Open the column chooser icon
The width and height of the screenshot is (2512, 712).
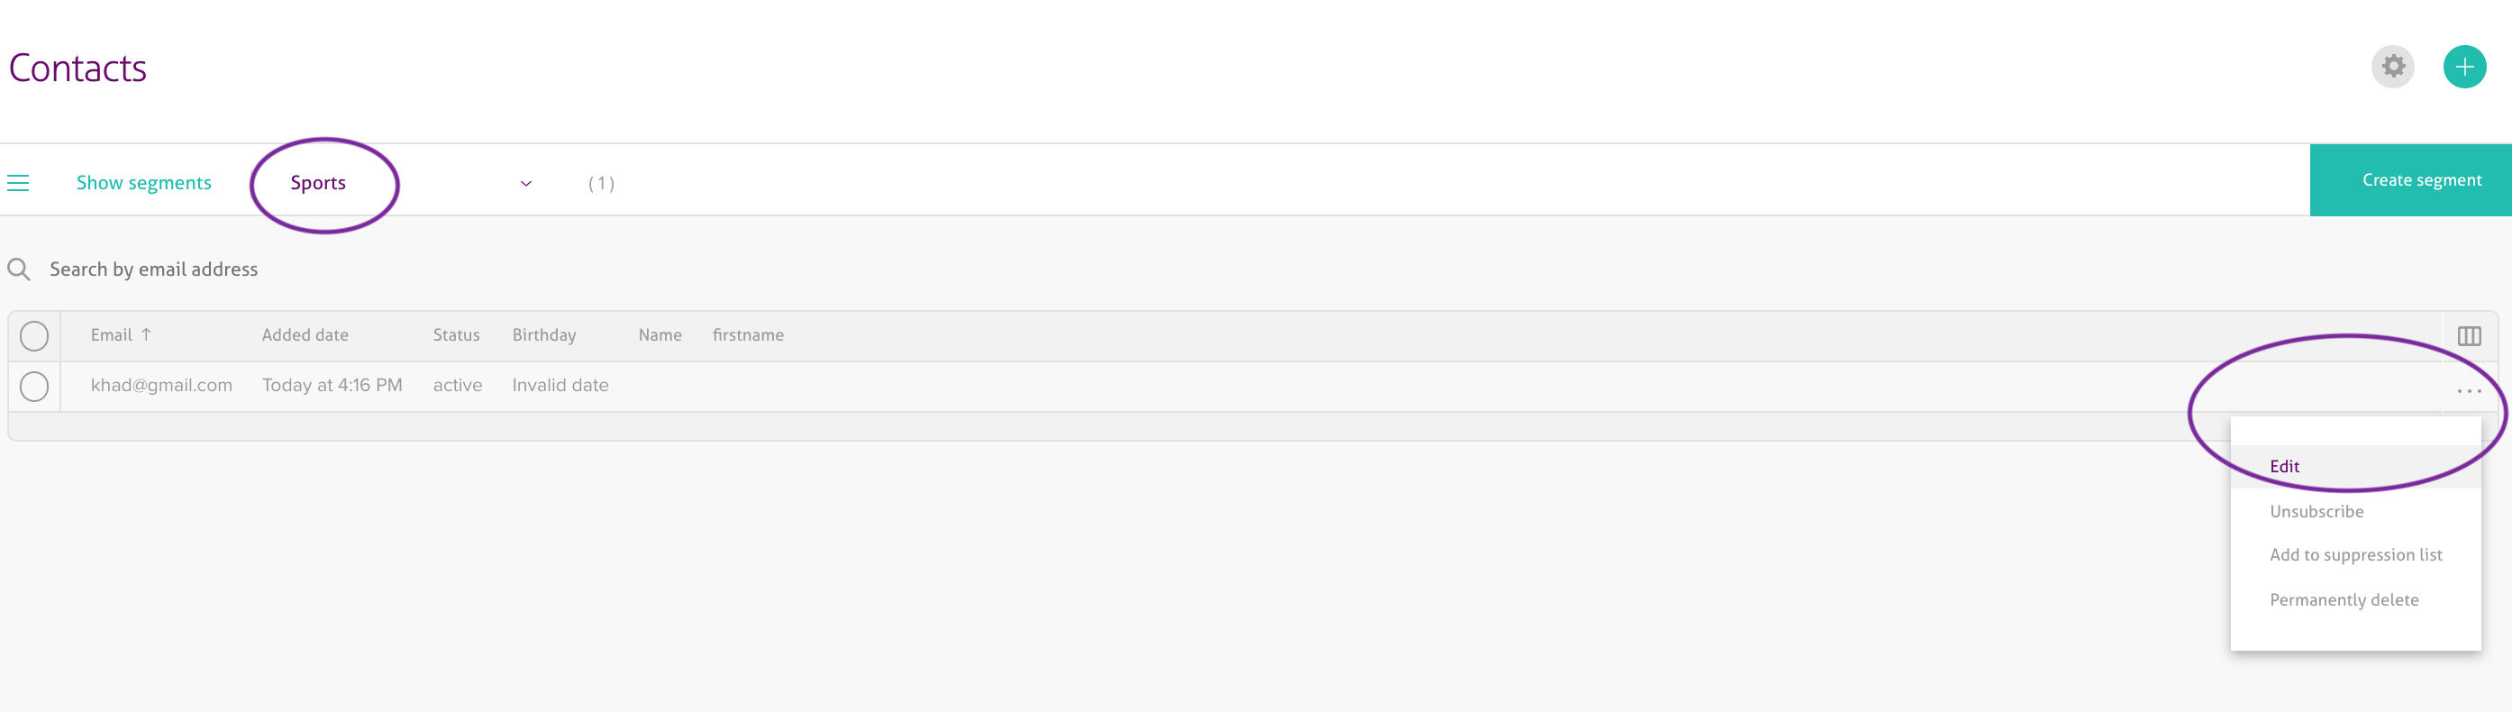tap(2468, 336)
